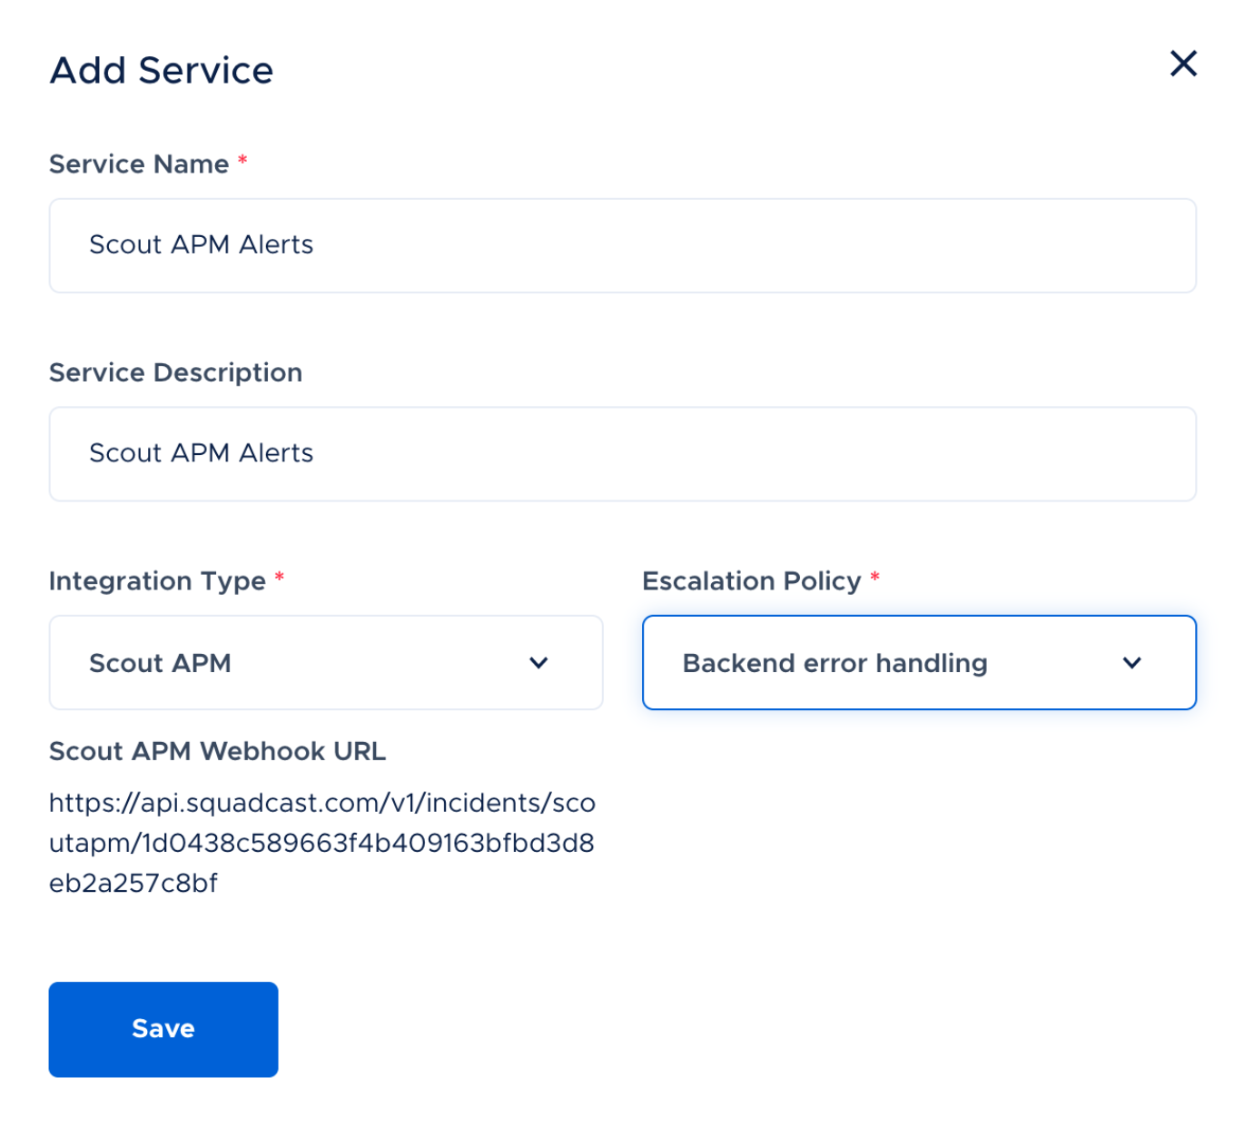1244x1128 pixels.
Task: Click the Add Service heading
Action: [x=162, y=70]
